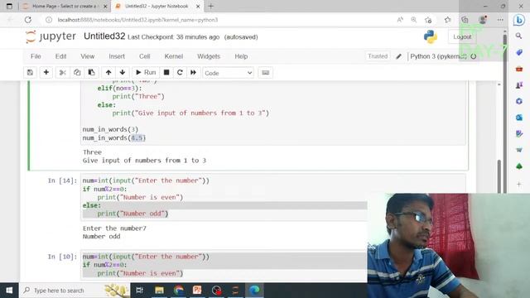Open the Kernel menu
Image resolution: width=530 pixels, height=298 pixels.
tap(174, 56)
